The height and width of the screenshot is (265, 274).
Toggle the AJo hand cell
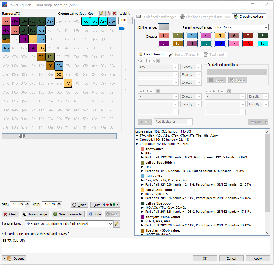[6, 48]
